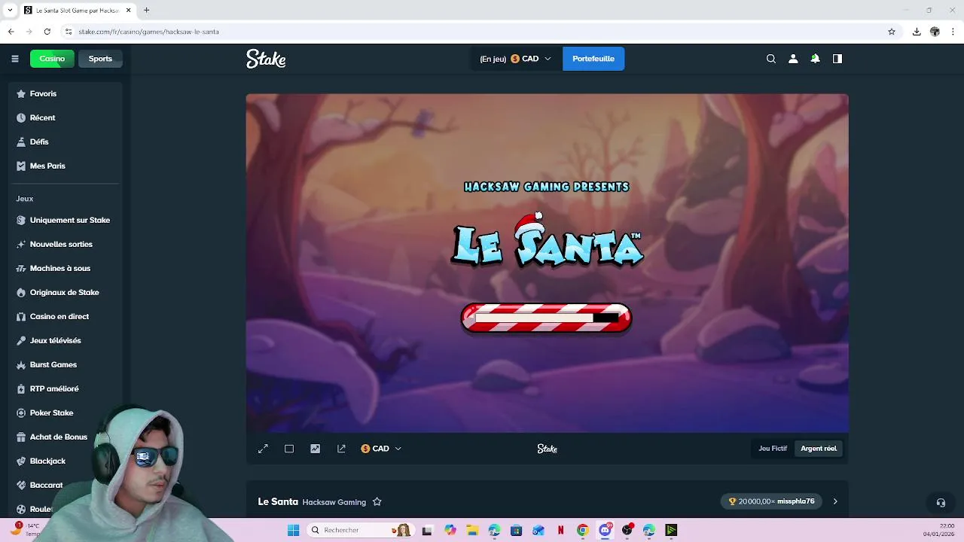
Task: Expand the CAD balance dropdown in header
Action: [x=516, y=59]
